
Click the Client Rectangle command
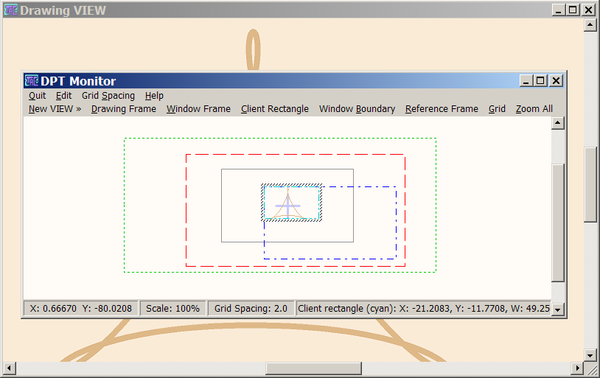(x=274, y=109)
